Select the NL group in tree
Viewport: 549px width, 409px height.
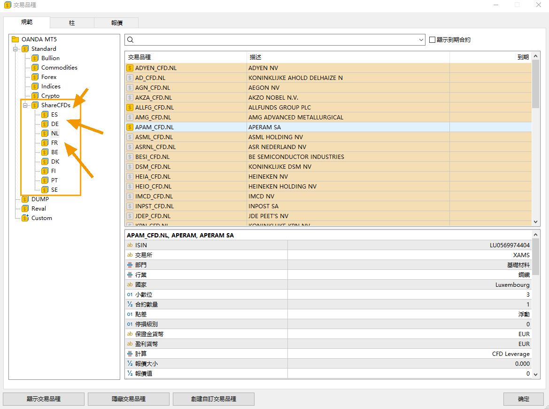pos(54,134)
